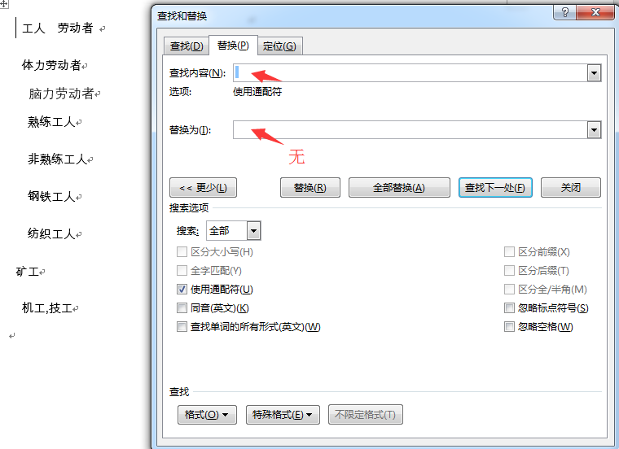Open the 特殊格式(E) dropdown button
619x449 pixels.
(283, 414)
